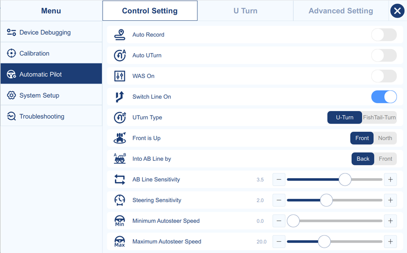
Task: Enable the WAS On toggle
Action: tap(384, 76)
